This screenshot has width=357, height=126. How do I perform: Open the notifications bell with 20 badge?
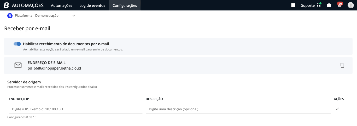tap(340, 5)
